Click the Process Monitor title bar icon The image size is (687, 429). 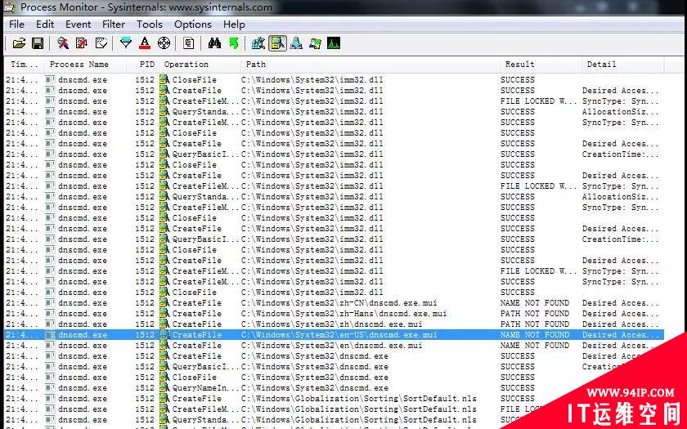9,7
